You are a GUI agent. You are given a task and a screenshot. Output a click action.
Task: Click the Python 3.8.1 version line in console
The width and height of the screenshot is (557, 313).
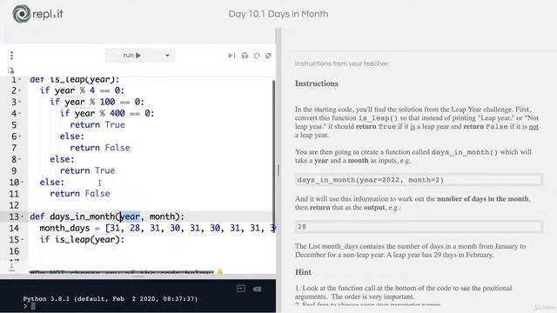coord(111,299)
